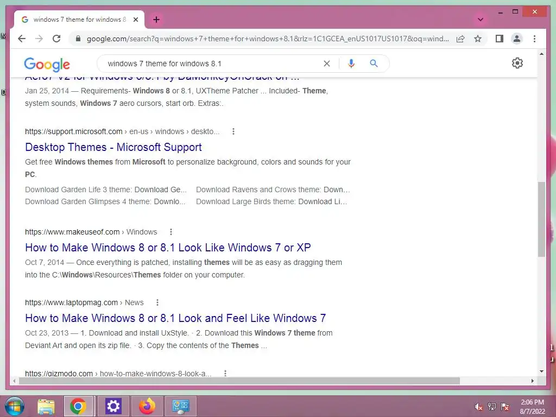Open Chrome's side panel
Image resolution: width=556 pixels, height=417 pixels.
click(500, 39)
